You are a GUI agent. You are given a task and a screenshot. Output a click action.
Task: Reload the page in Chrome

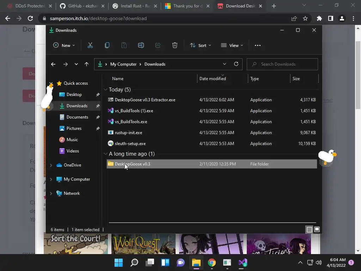coord(30,18)
